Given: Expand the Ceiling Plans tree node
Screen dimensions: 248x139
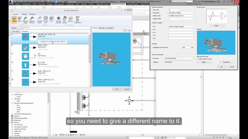Looking at the screenshot, I should tap(12, 95).
